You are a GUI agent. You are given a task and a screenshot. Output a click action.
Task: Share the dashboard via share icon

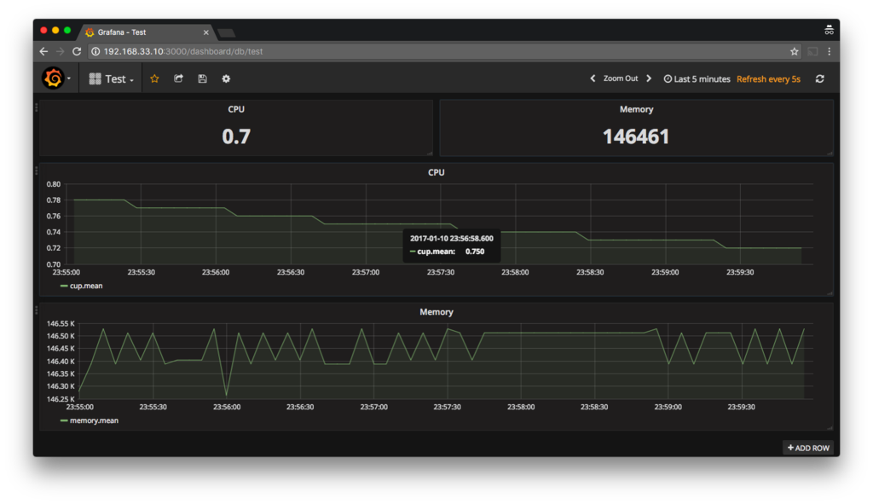pyautogui.click(x=178, y=79)
